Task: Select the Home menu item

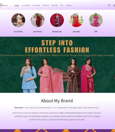Action: [x=17, y=5]
